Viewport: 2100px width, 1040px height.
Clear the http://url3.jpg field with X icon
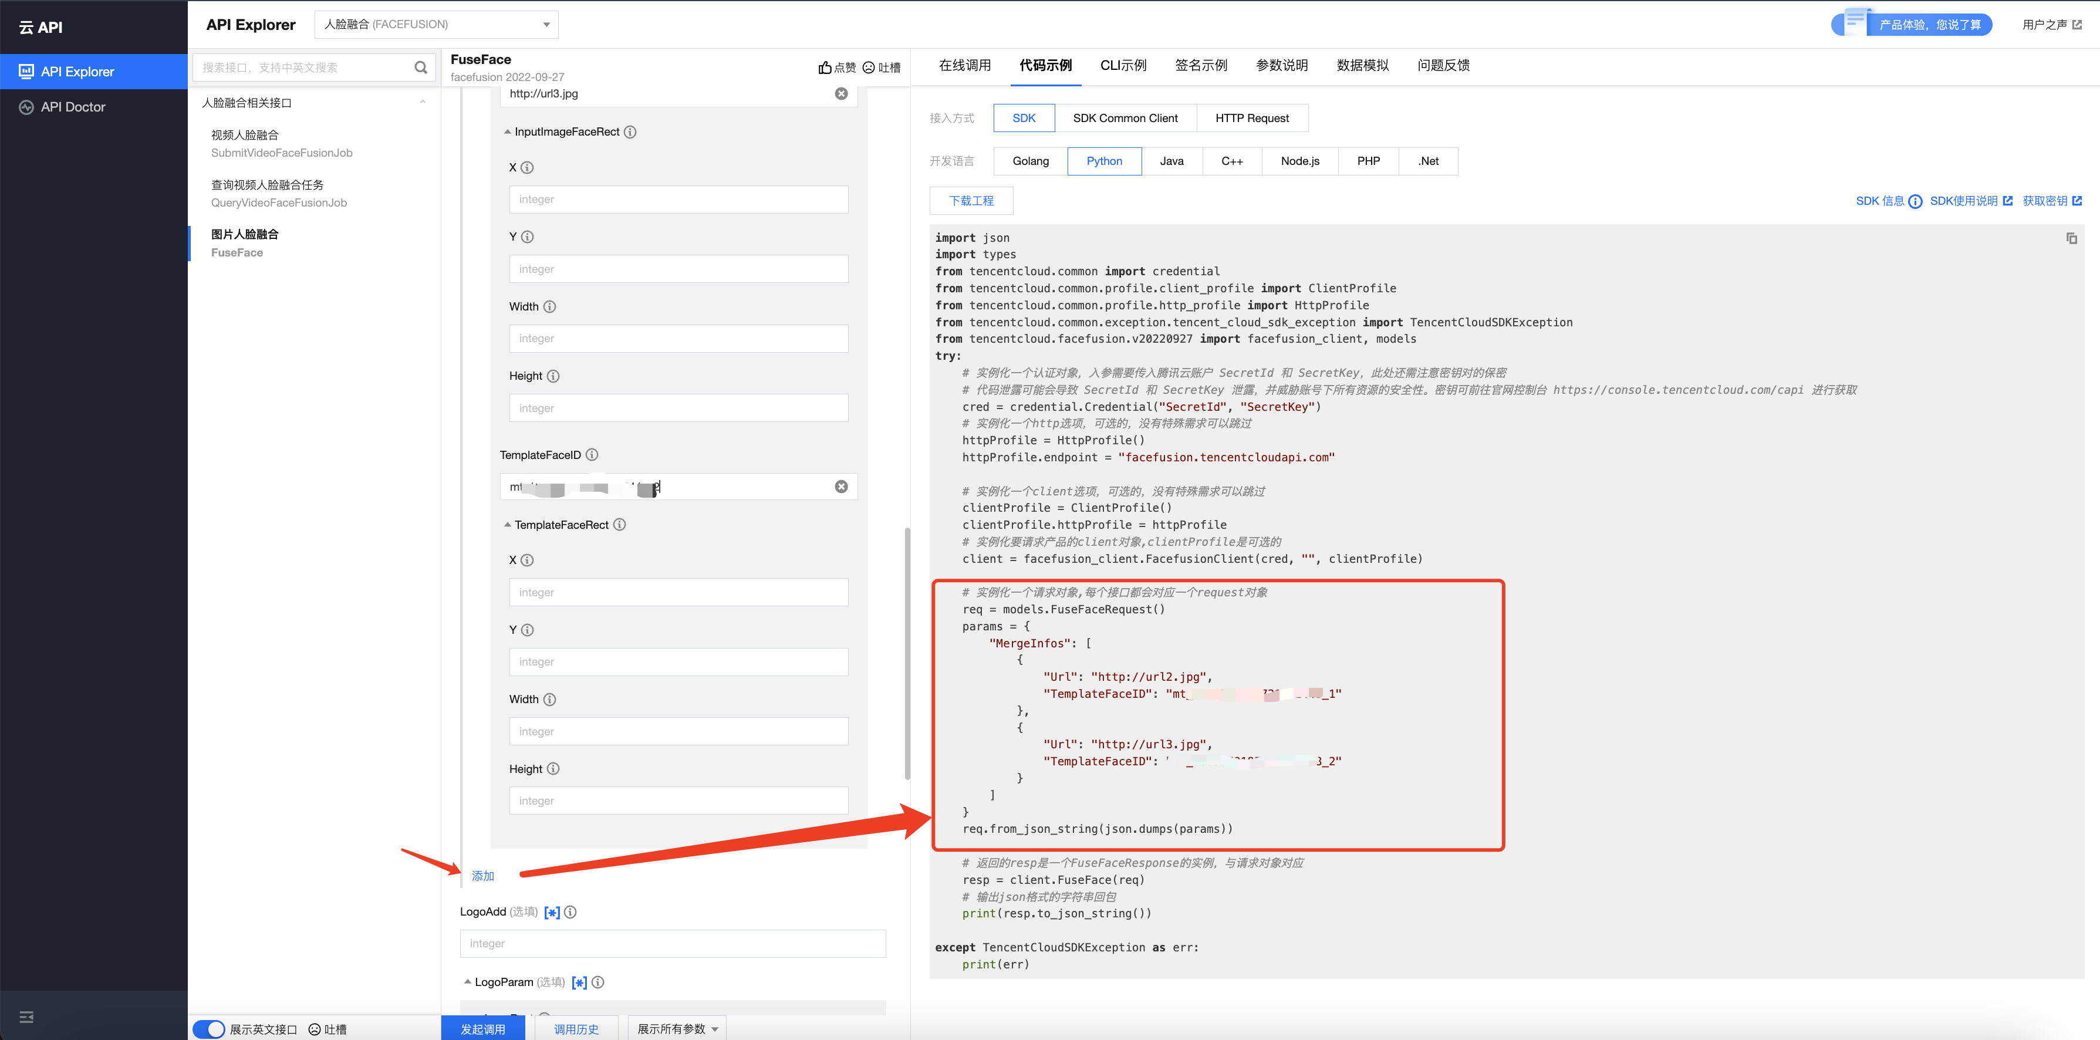pos(840,94)
